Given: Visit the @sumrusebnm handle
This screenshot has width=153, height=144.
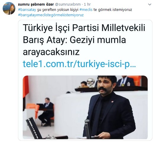Looking at the screenshot, I should point(68,4).
